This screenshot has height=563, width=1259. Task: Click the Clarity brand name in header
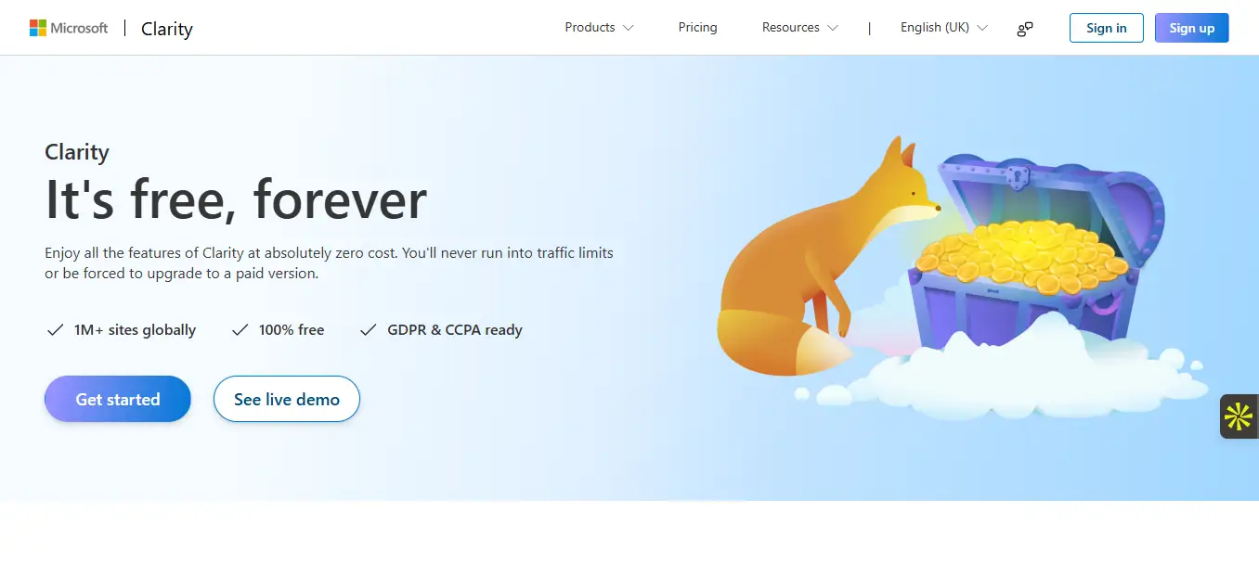167,29
